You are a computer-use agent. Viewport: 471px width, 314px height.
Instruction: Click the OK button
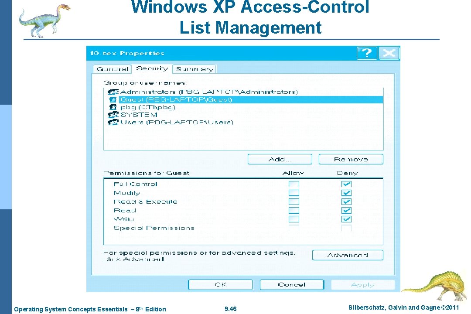tap(220, 284)
